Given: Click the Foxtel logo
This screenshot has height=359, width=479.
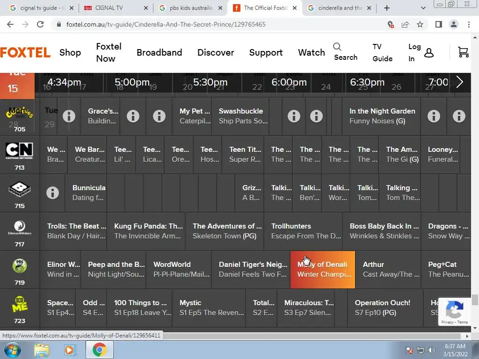Looking at the screenshot, I should [x=25, y=52].
